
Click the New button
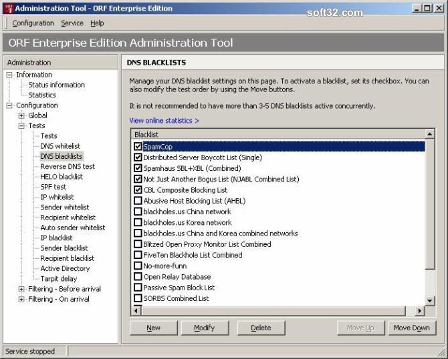tap(153, 328)
